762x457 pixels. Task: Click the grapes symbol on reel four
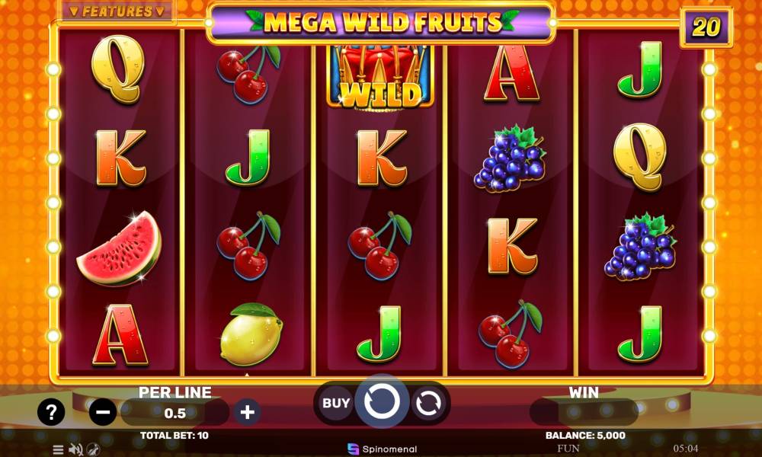[x=510, y=158]
